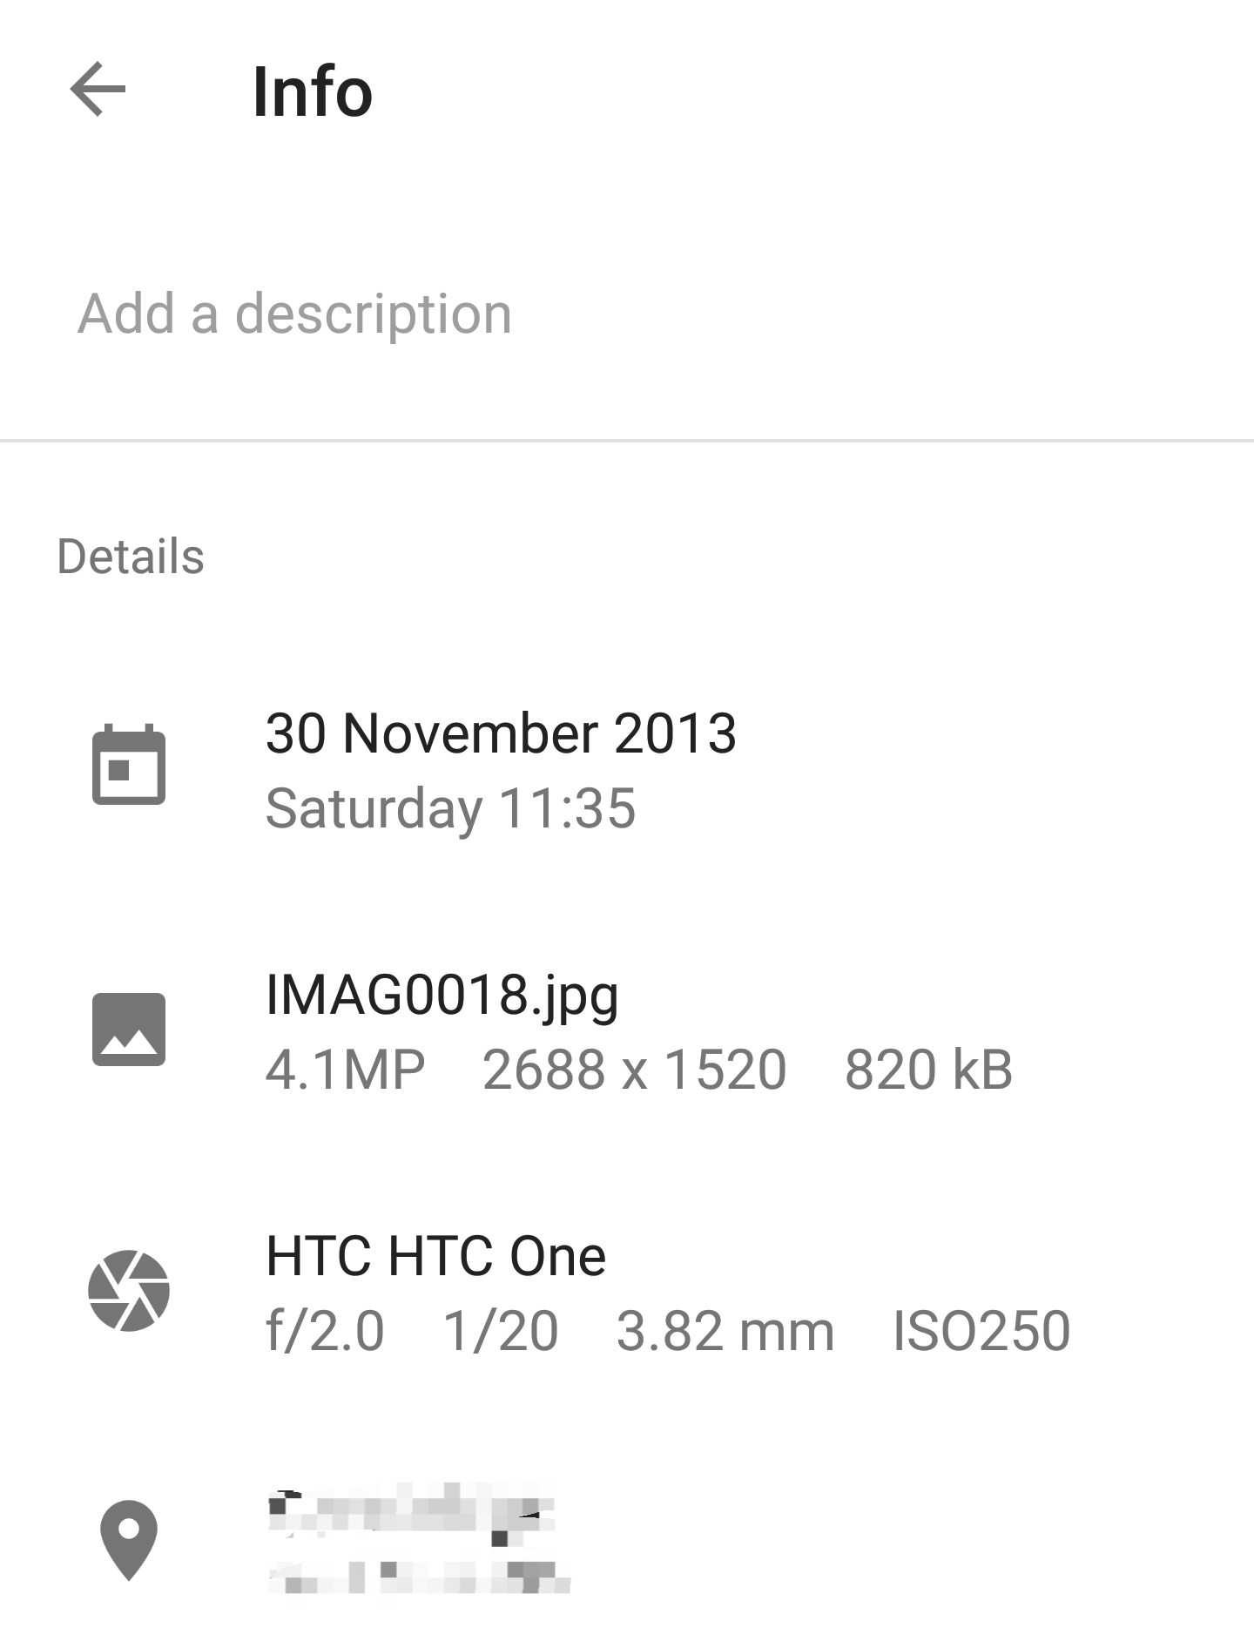Tap the image icon next to IMAG0018.jpg
Screen dimensions: 1254x1641
(129, 1030)
